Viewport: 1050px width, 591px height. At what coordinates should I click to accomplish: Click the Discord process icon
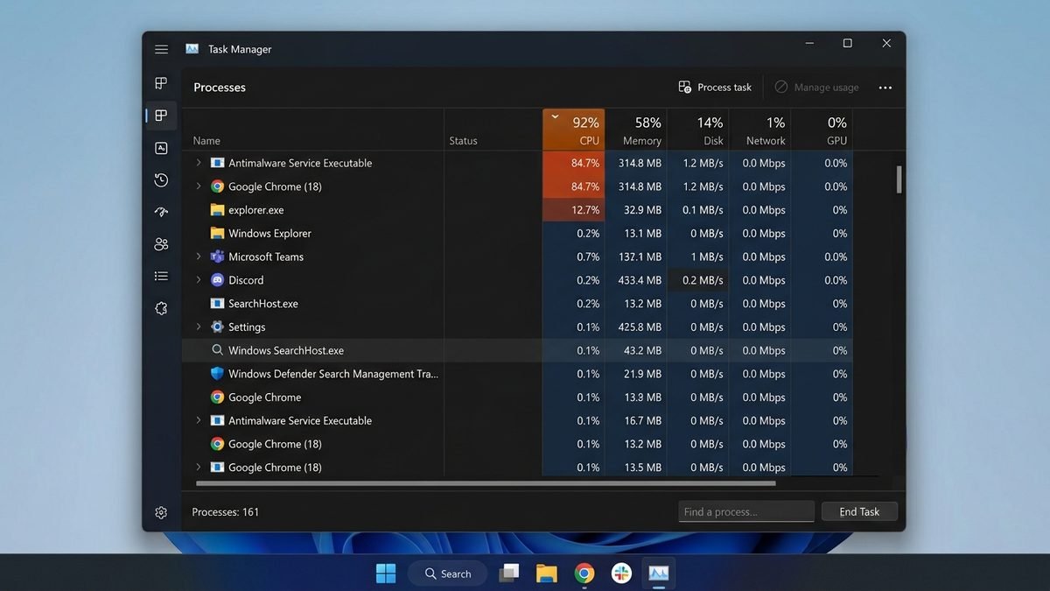(218, 280)
